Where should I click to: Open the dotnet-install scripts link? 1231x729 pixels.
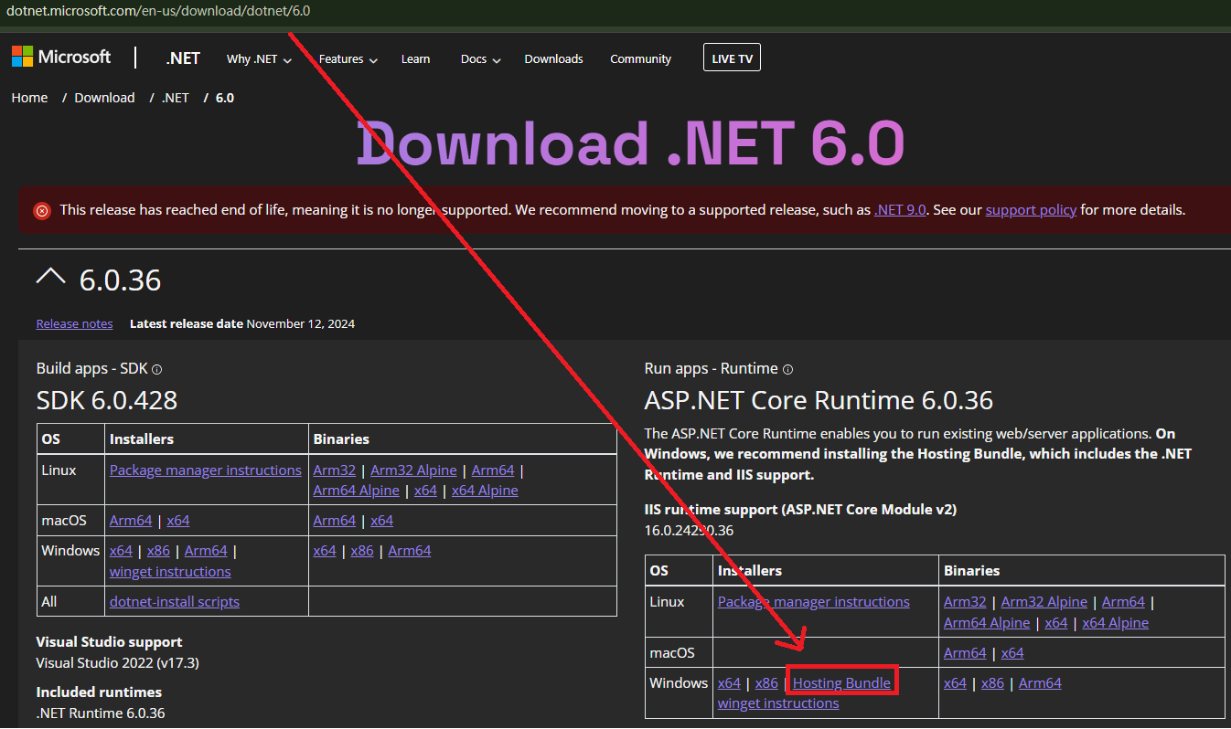(175, 602)
